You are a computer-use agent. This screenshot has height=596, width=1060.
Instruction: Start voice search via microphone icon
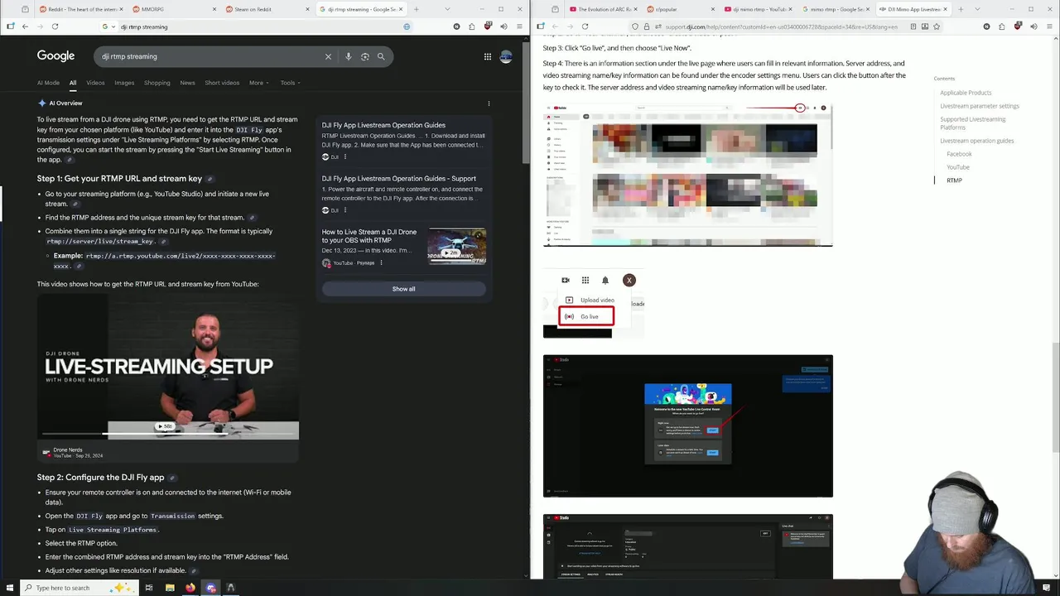click(349, 56)
